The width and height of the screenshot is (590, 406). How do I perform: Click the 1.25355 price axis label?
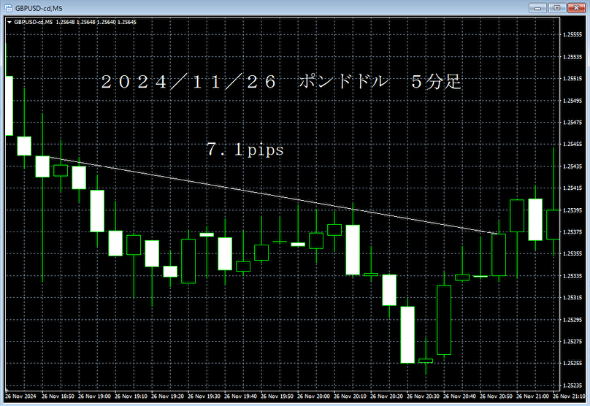pos(572,253)
